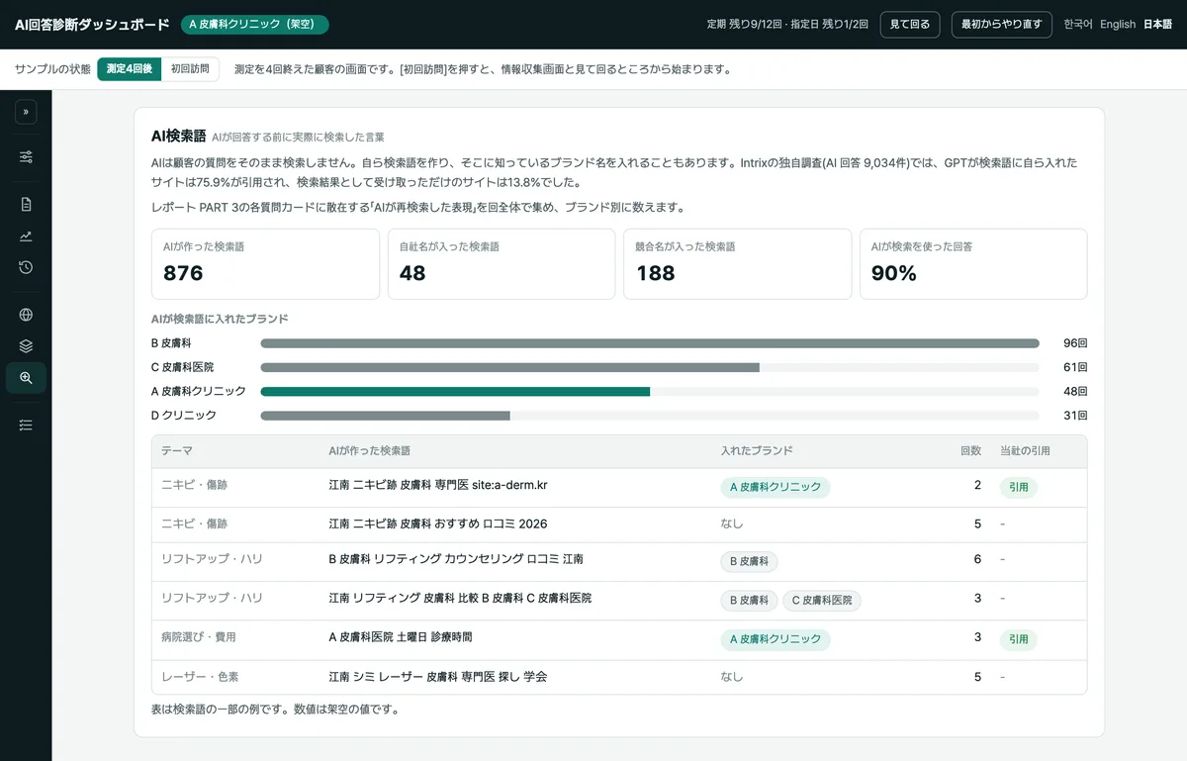The image size is (1187, 761).
Task: Click the query A 皮膚科医院 土曜日 診療時間
Action: point(401,638)
